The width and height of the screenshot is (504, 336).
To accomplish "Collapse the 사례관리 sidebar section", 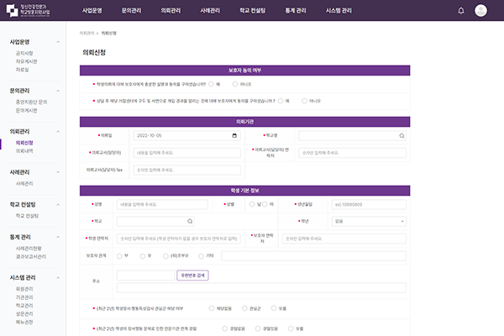I will point(58,172).
